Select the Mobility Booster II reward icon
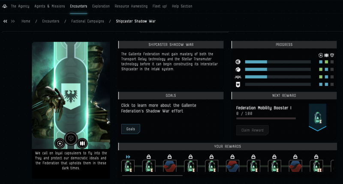Viewport: 343px width, 184px height. [x=316, y=166]
